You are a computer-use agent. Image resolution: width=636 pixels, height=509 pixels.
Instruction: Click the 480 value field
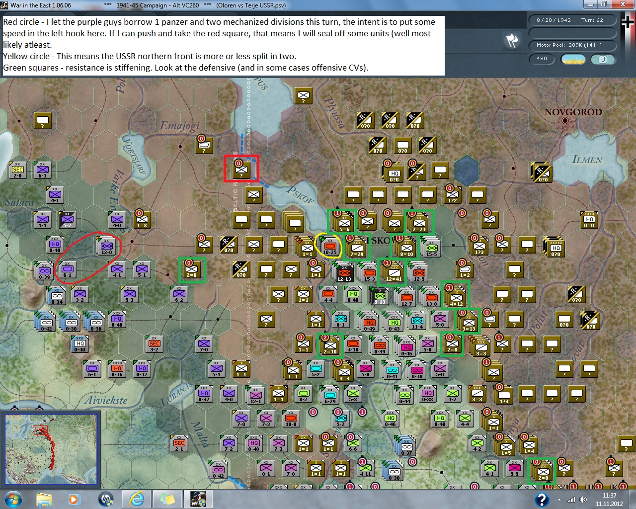coord(542,59)
